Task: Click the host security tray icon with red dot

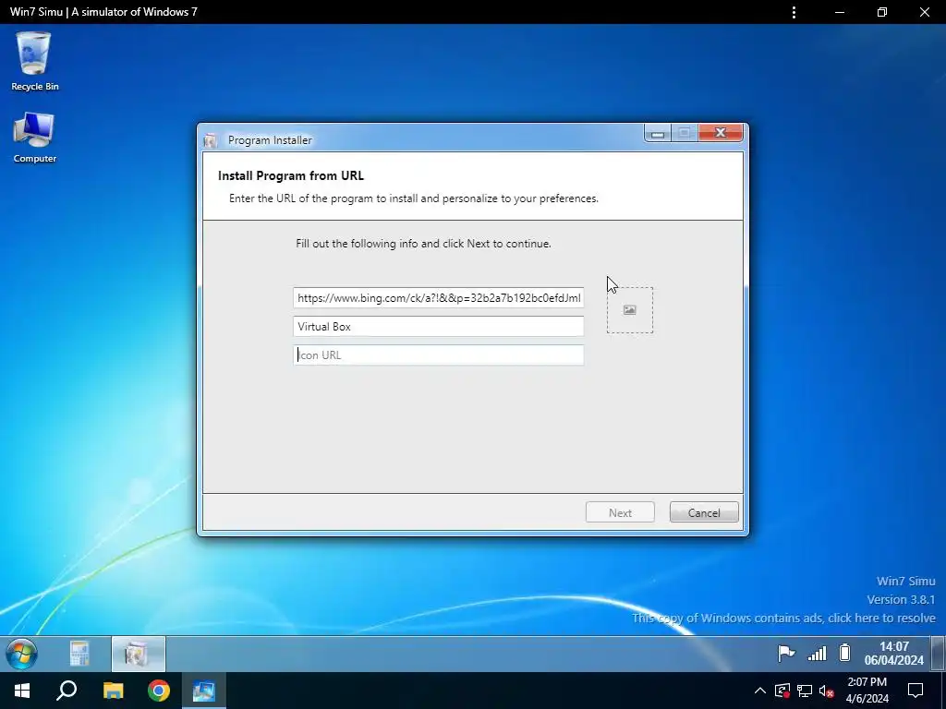Action: point(782,691)
